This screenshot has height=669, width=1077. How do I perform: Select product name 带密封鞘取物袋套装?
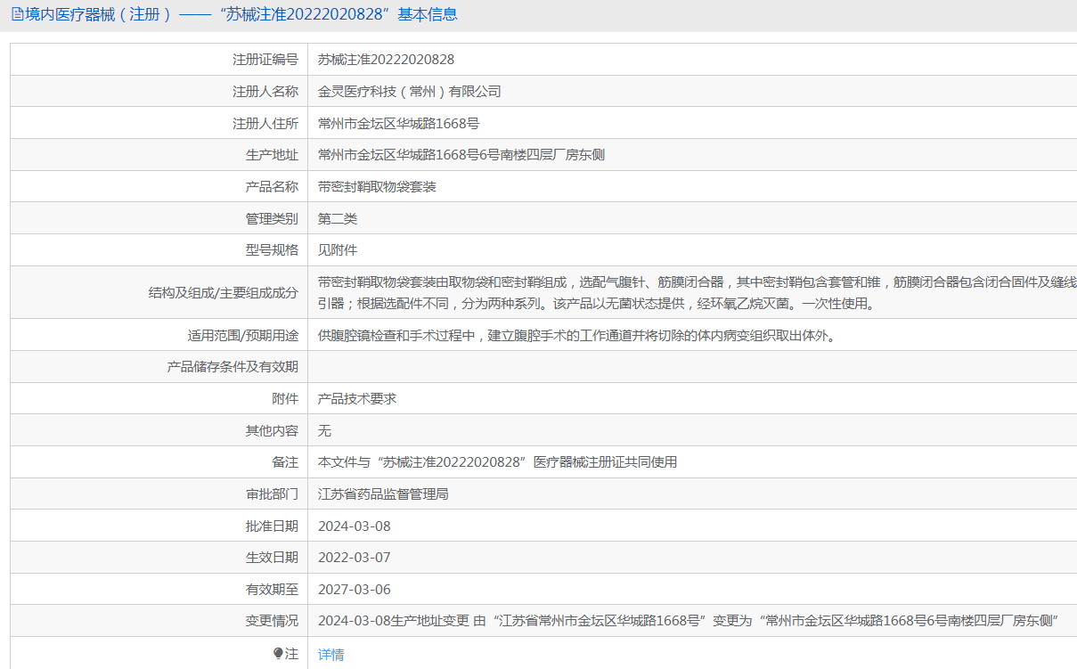tap(377, 187)
